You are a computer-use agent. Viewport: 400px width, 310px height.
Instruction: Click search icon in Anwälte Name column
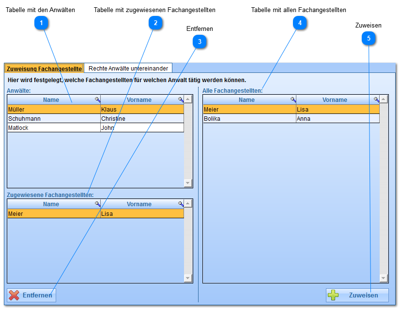pos(97,100)
